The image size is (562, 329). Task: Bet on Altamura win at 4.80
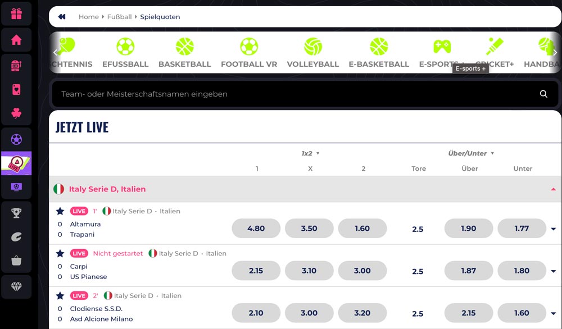pyautogui.click(x=256, y=229)
